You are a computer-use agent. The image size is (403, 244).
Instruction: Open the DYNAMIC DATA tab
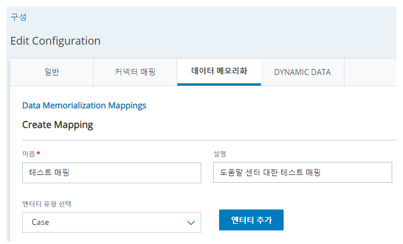coord(303,72)
